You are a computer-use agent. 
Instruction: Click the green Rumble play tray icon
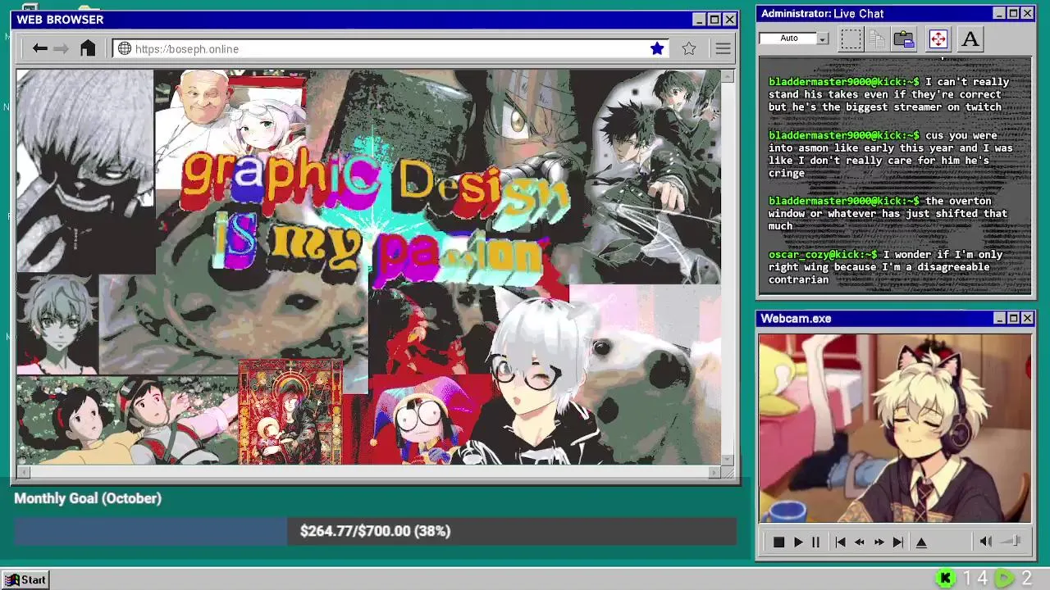(1004, 579)
